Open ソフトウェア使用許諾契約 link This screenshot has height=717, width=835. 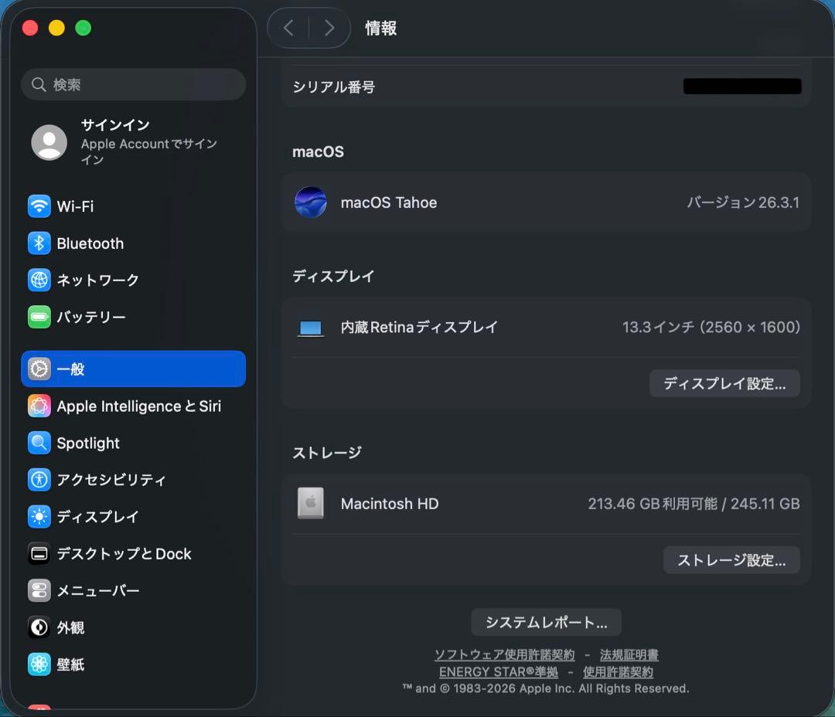(504, 654)
